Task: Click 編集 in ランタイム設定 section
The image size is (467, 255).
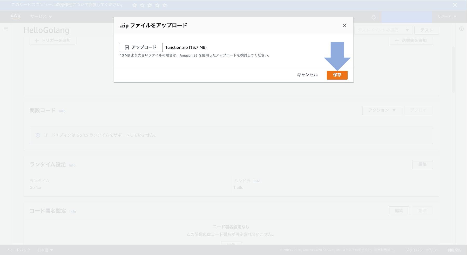Action: pos(422,164)
